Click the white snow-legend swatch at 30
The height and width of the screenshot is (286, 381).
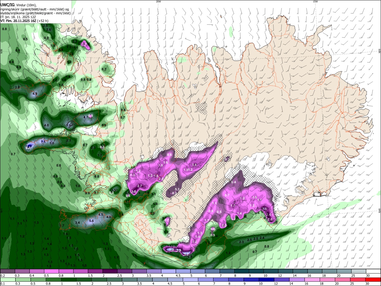coord(373,271)
